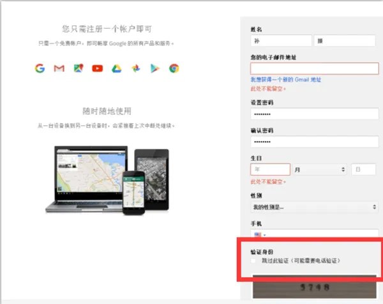Click the empty email address field
Viewport: 383px width, 304px height.
[x=315, y=68]
